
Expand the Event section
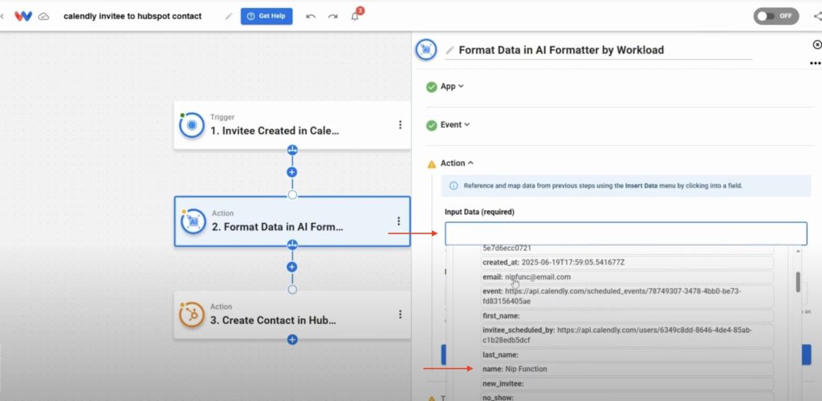(455, 124)
